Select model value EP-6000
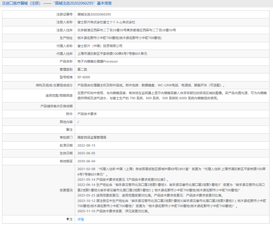This screenshot has height=226, width=273. click(84, 77)
